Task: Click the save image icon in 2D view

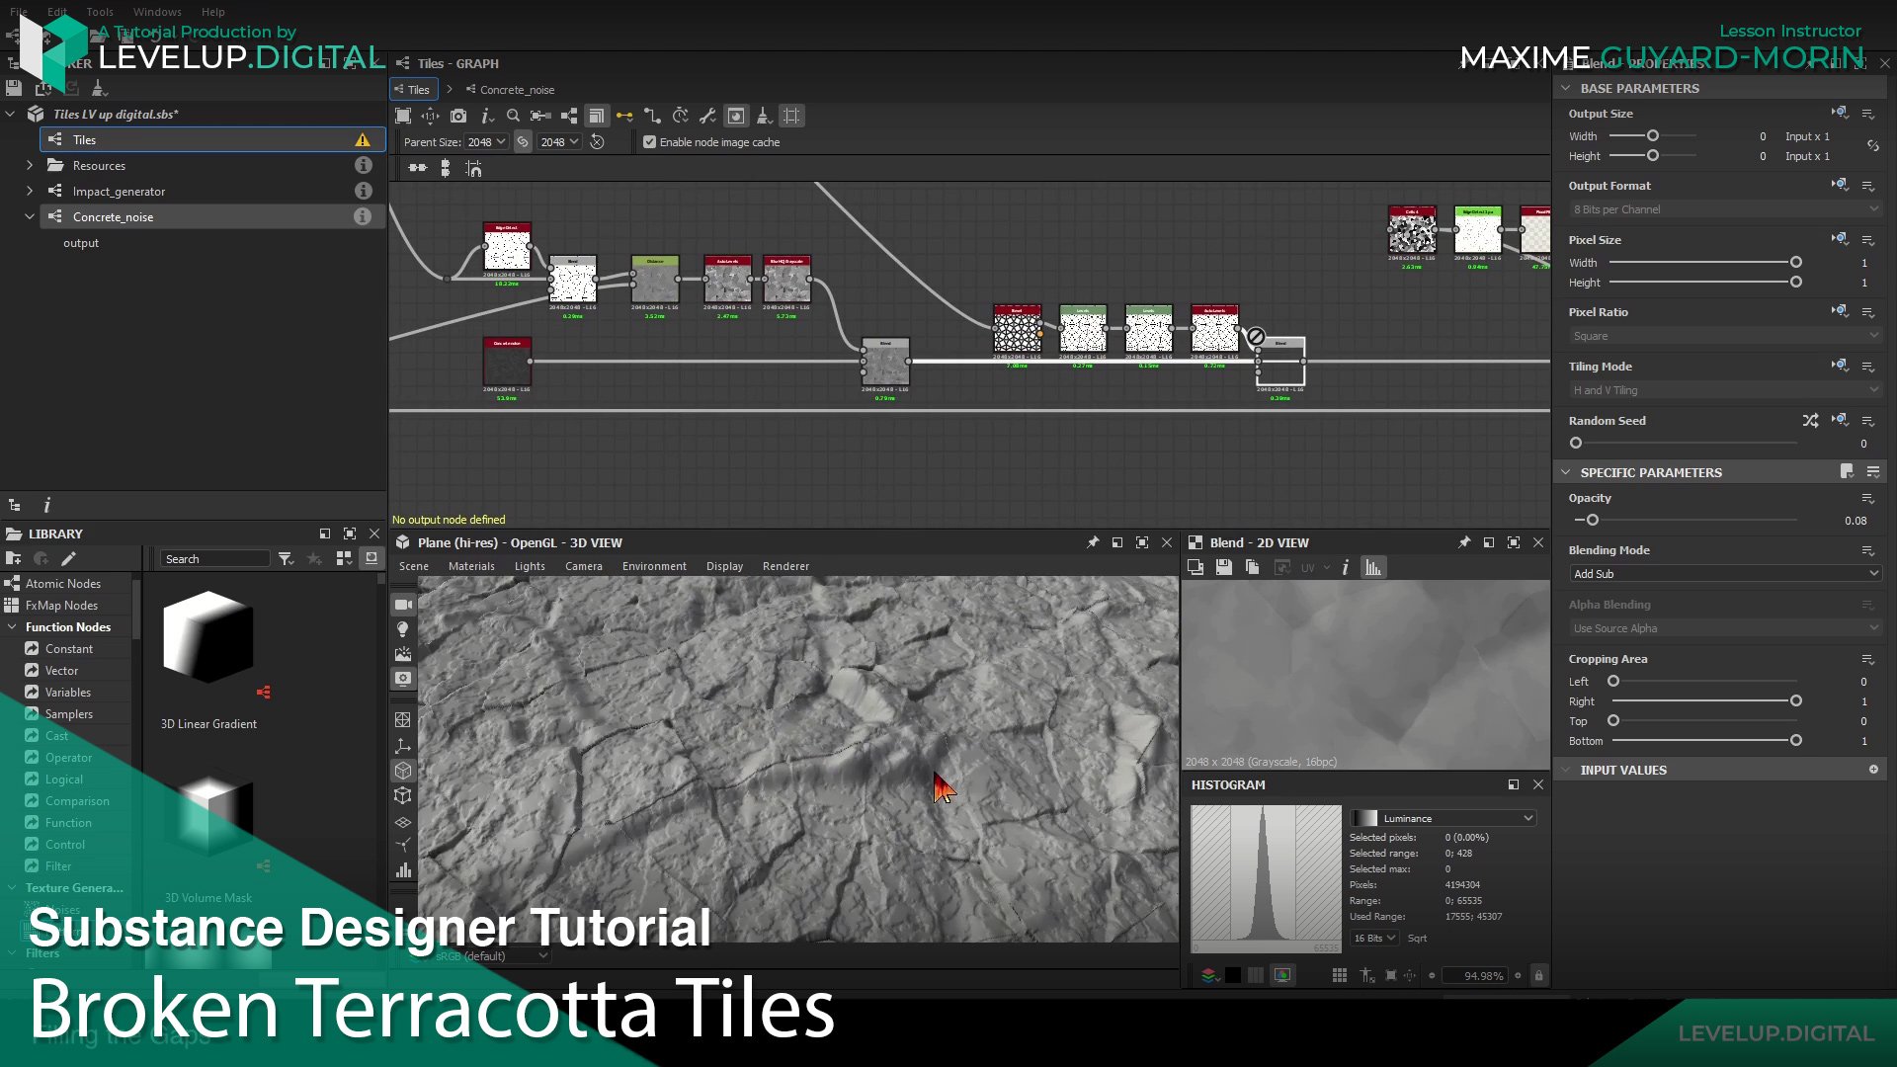Action: [x=1223, y=568]
